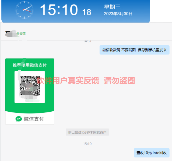The height and width of the screenshot is (161, 172).
Task: Select the date 2023年8月30日
Action: [x=118, y=14]
